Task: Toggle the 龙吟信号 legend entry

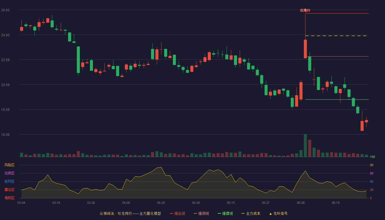Action: click(278, 213)
